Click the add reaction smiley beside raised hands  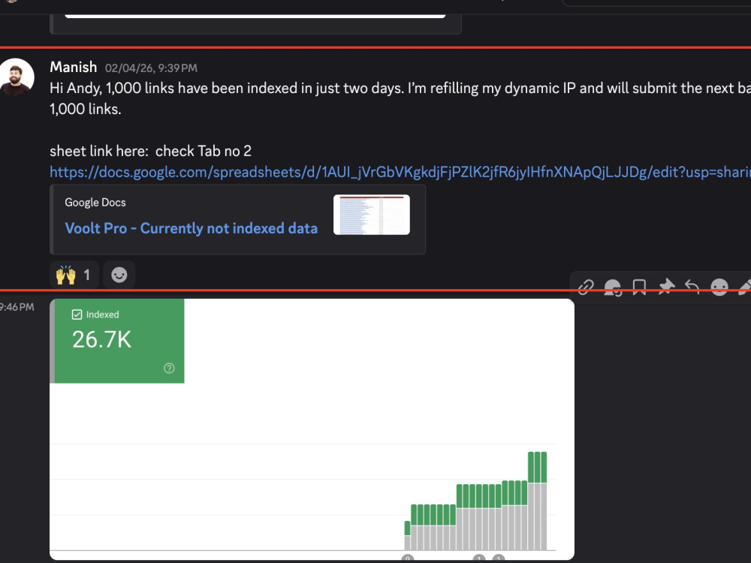point(119,275)
